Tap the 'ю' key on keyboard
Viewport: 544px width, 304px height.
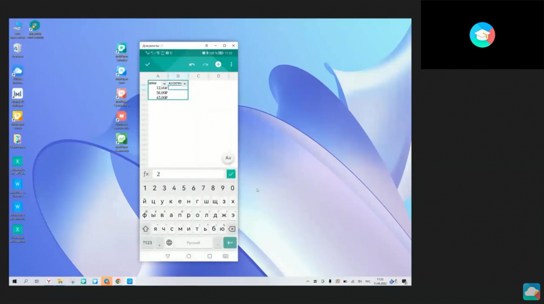(x=222, y=229)
